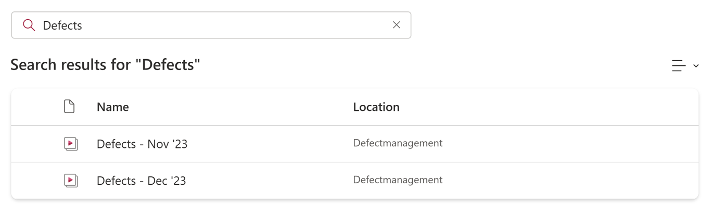712x206 pixels.
Task: Click the Defects - Dec '23 video icon
Action: coord(71,181)
